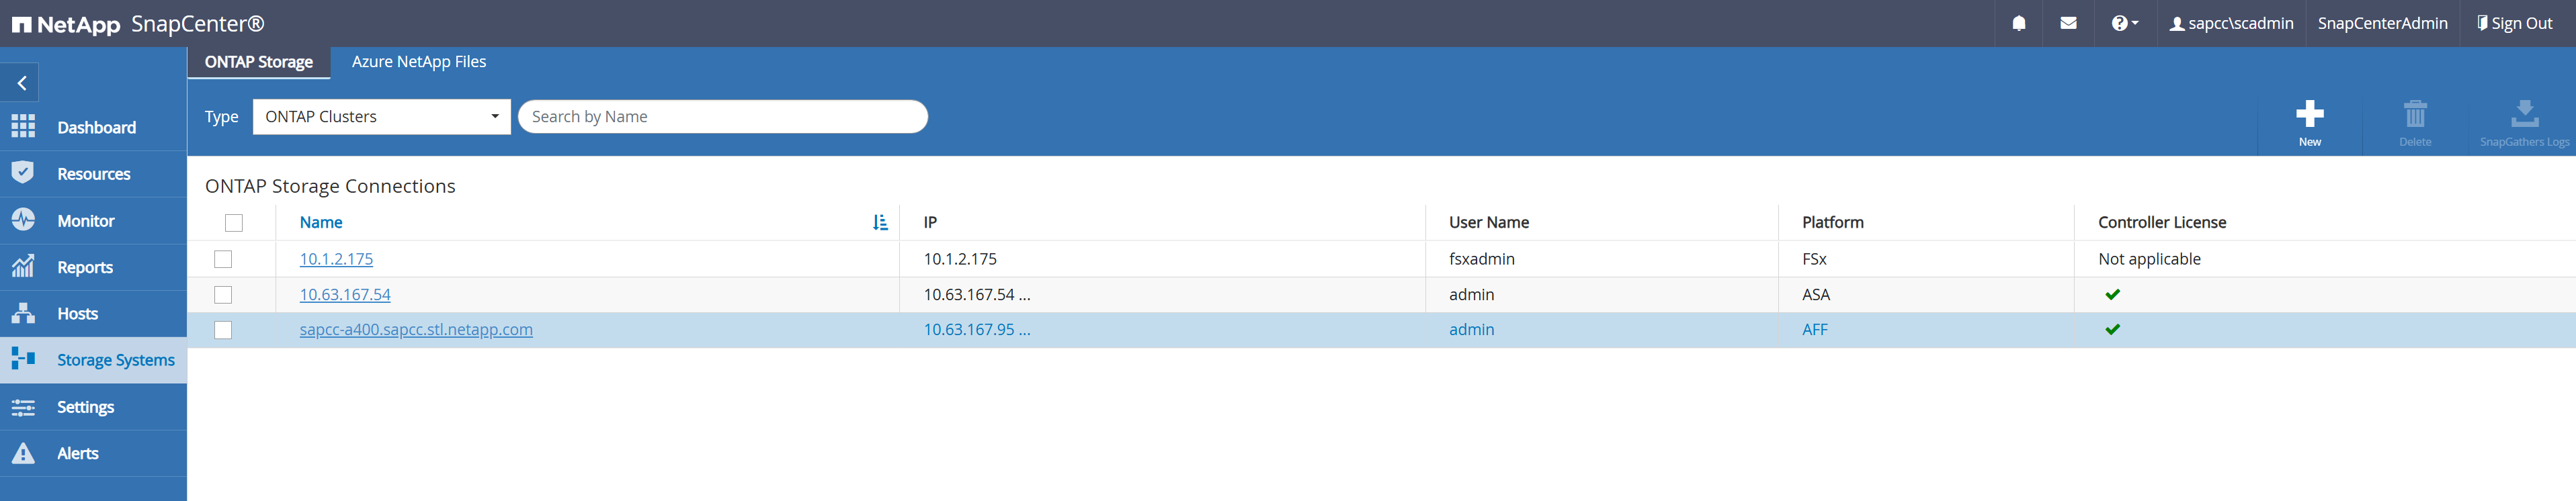This screenshot has width=2576, height=501.
Task: Open the ONTAP Clusters type dropdown
Action: (x=381, y=116)
